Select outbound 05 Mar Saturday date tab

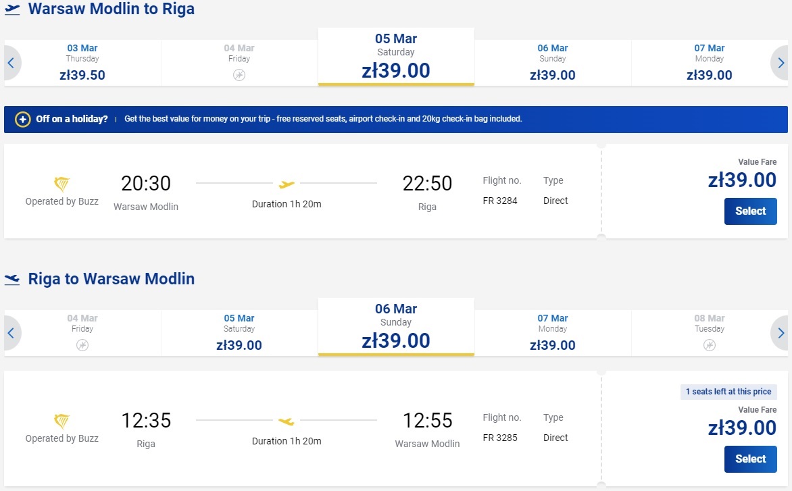396,57
